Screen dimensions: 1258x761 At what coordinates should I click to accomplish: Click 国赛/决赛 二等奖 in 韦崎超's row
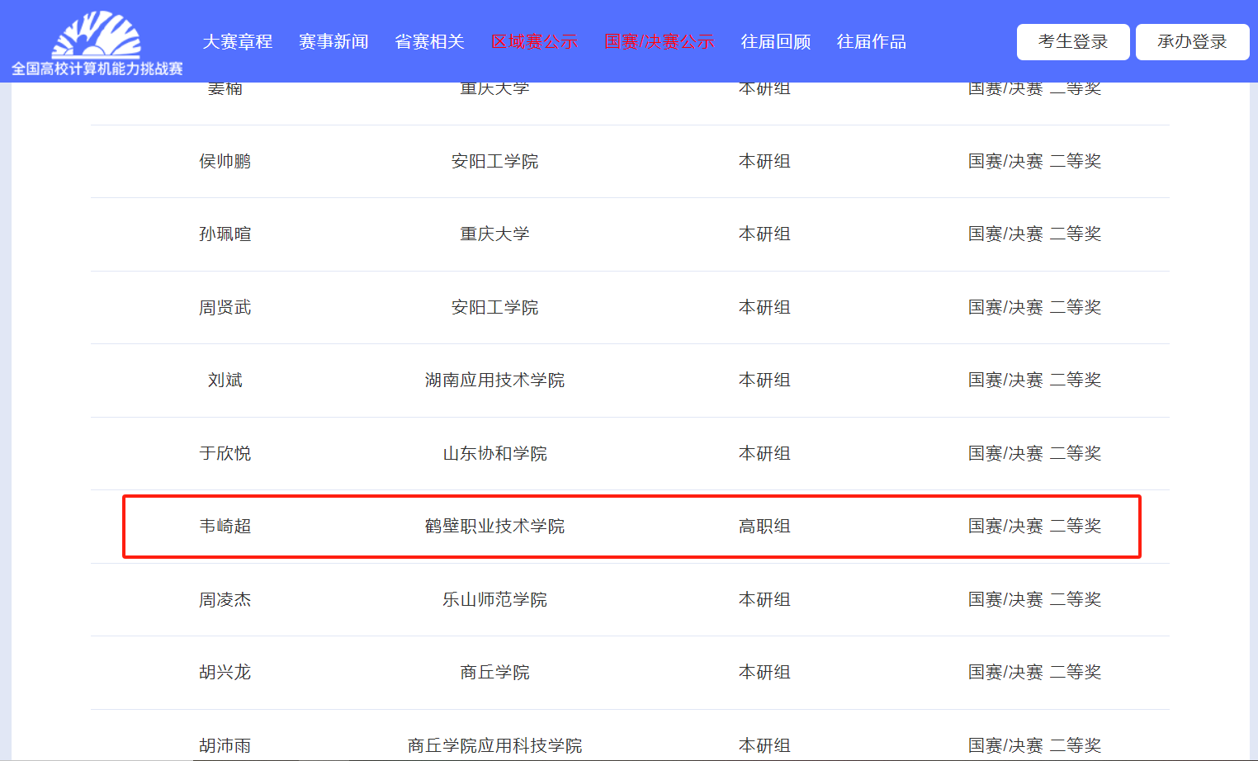[x=1034, y=526]
